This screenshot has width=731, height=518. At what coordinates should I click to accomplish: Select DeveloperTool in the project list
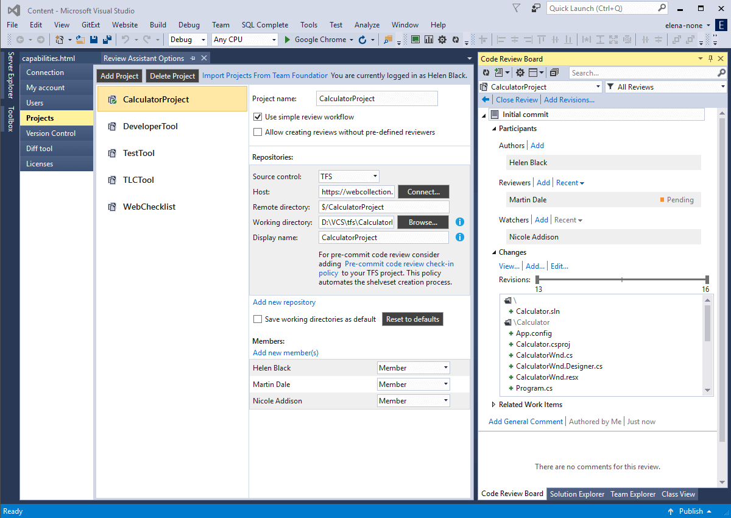click(x=172, y=126)
